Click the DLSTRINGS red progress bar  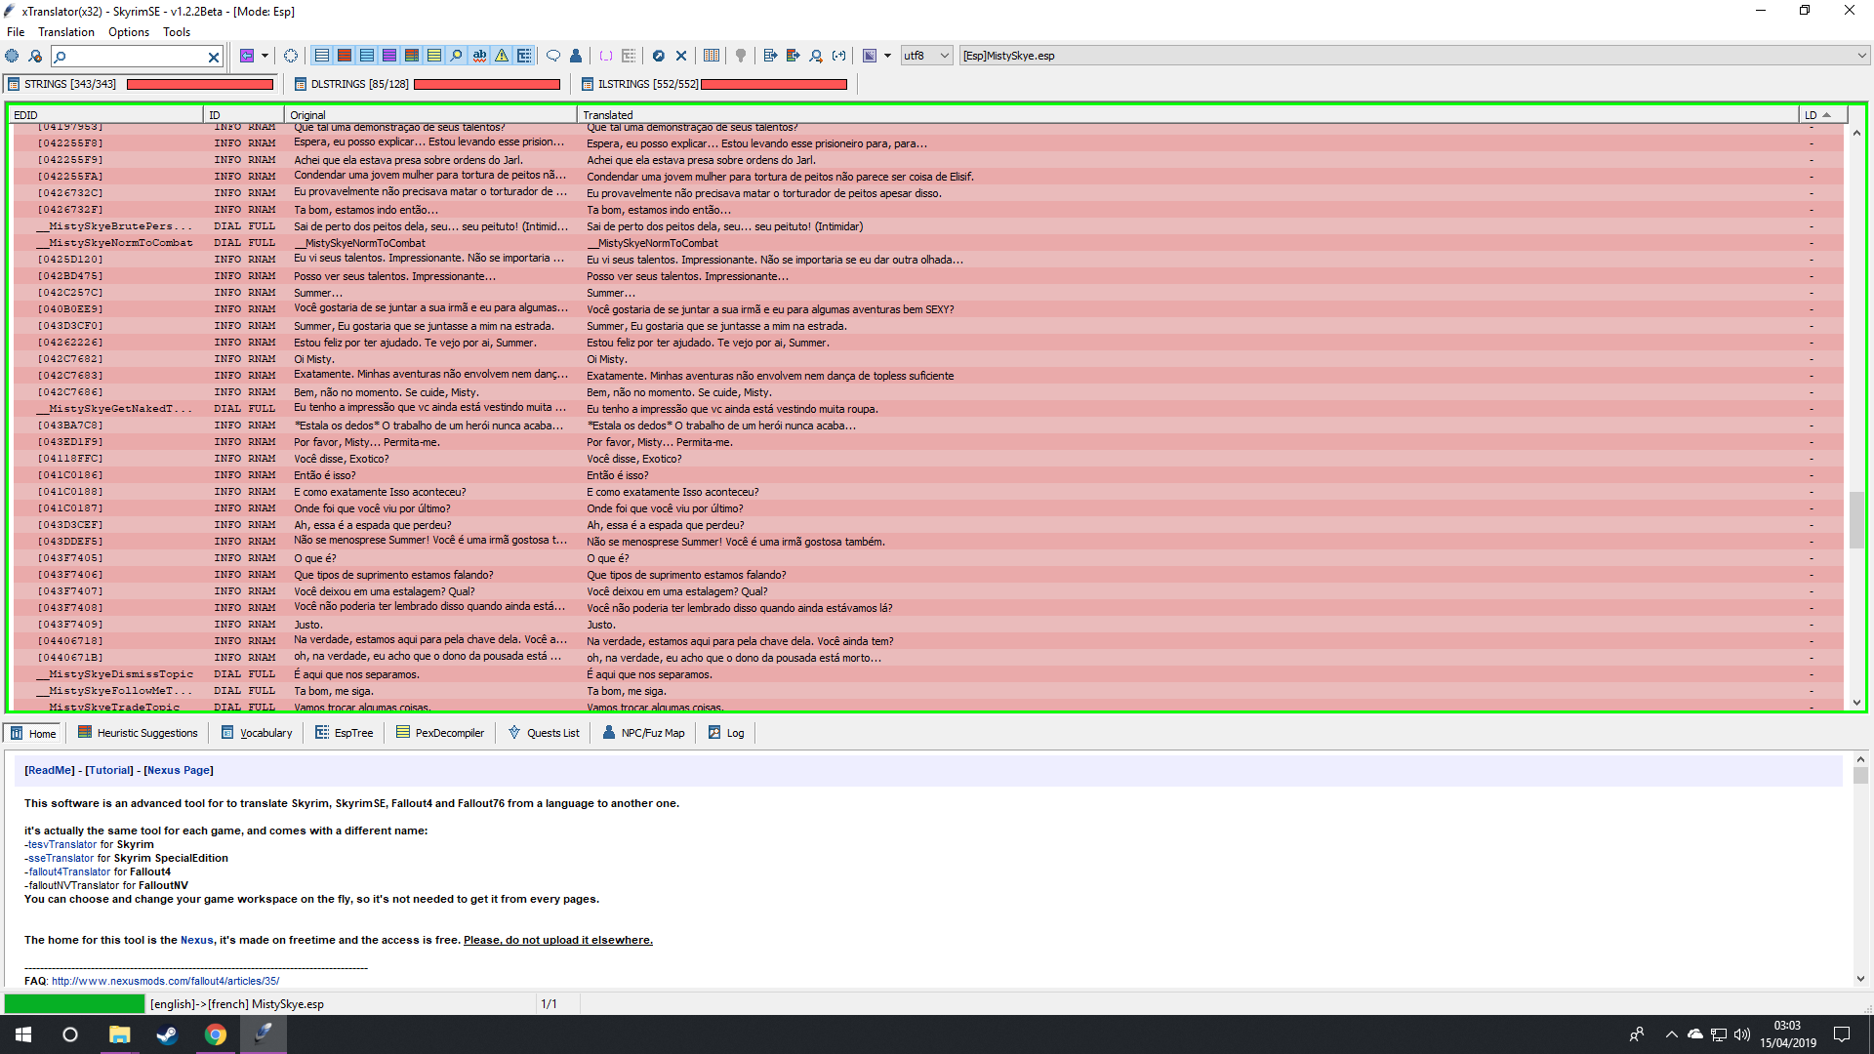click(487, 85)
